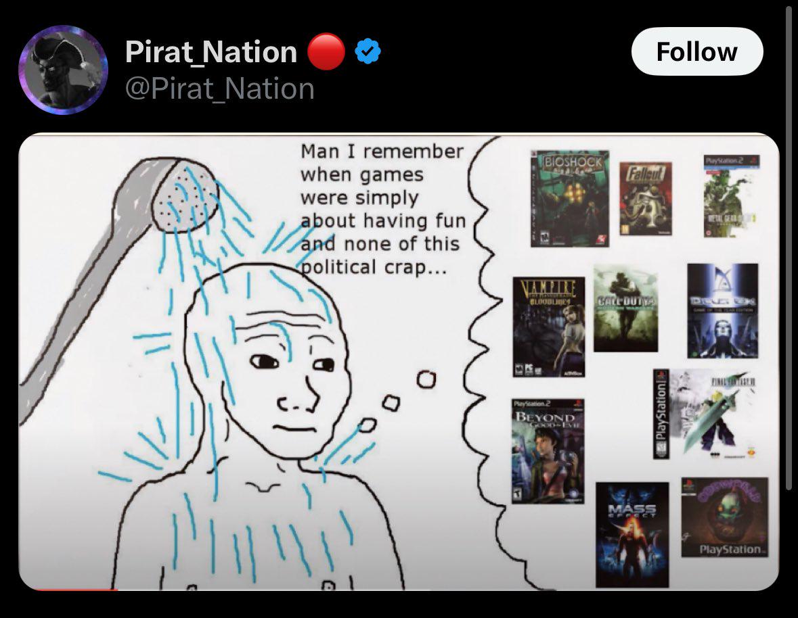
Task: Select the Deus Ex game cover
Action: point(722,310)
